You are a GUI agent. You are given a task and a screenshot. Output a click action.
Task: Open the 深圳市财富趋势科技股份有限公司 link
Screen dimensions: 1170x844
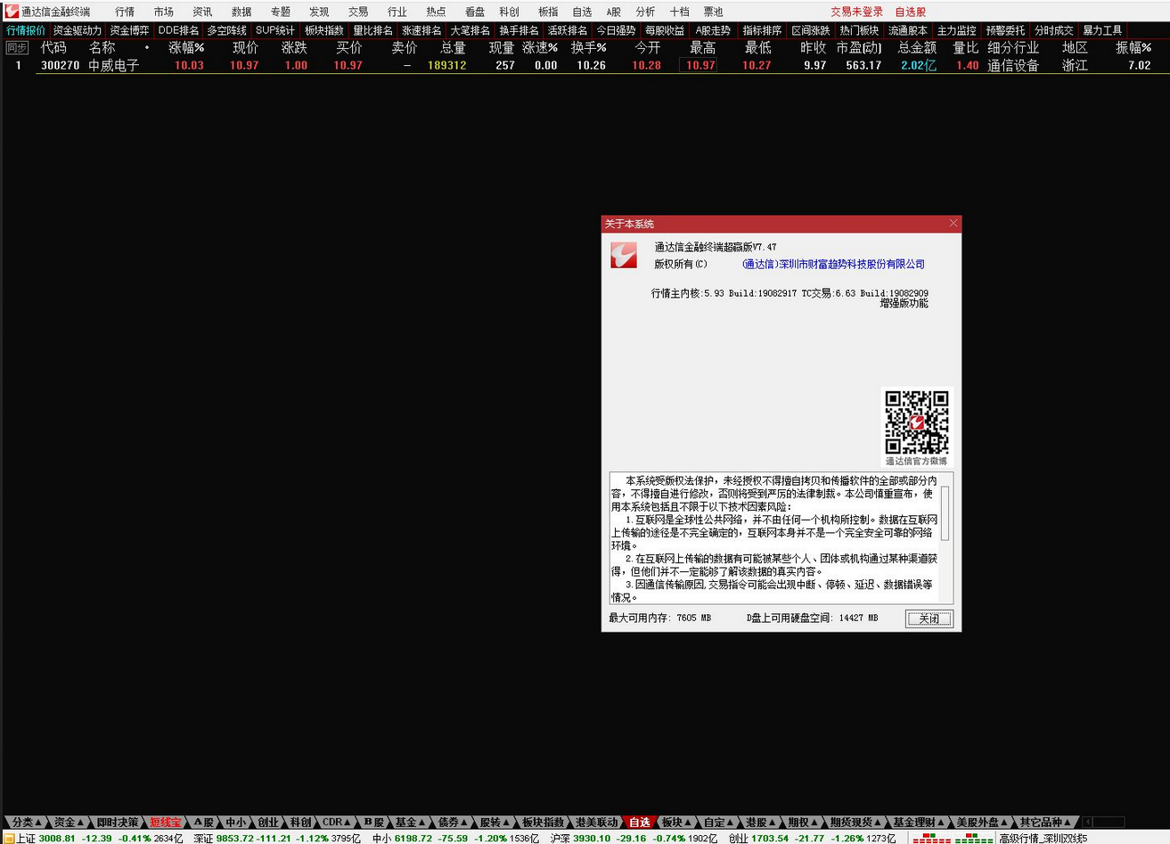(833, 264)
